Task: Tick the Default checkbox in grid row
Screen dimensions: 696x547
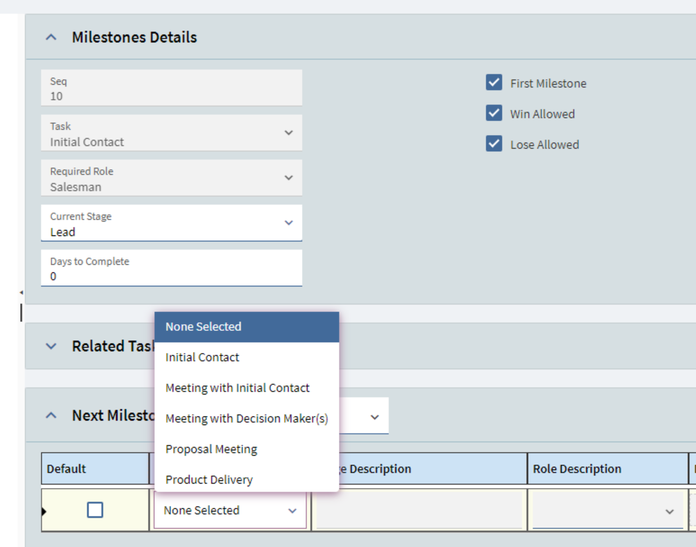Action: click(95, 510)
